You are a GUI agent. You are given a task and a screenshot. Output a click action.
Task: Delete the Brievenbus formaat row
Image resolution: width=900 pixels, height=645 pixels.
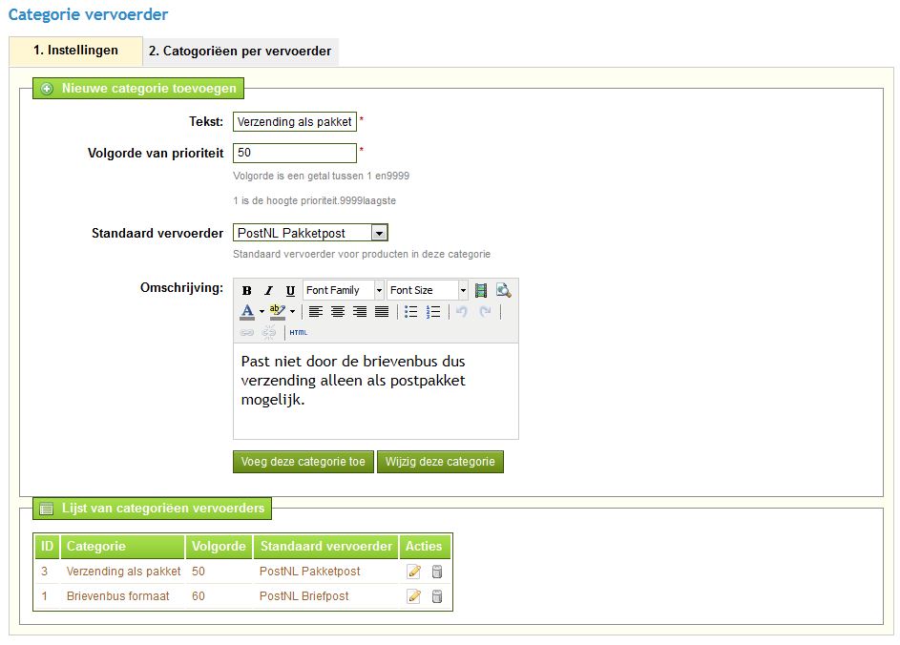pos(437,596)
